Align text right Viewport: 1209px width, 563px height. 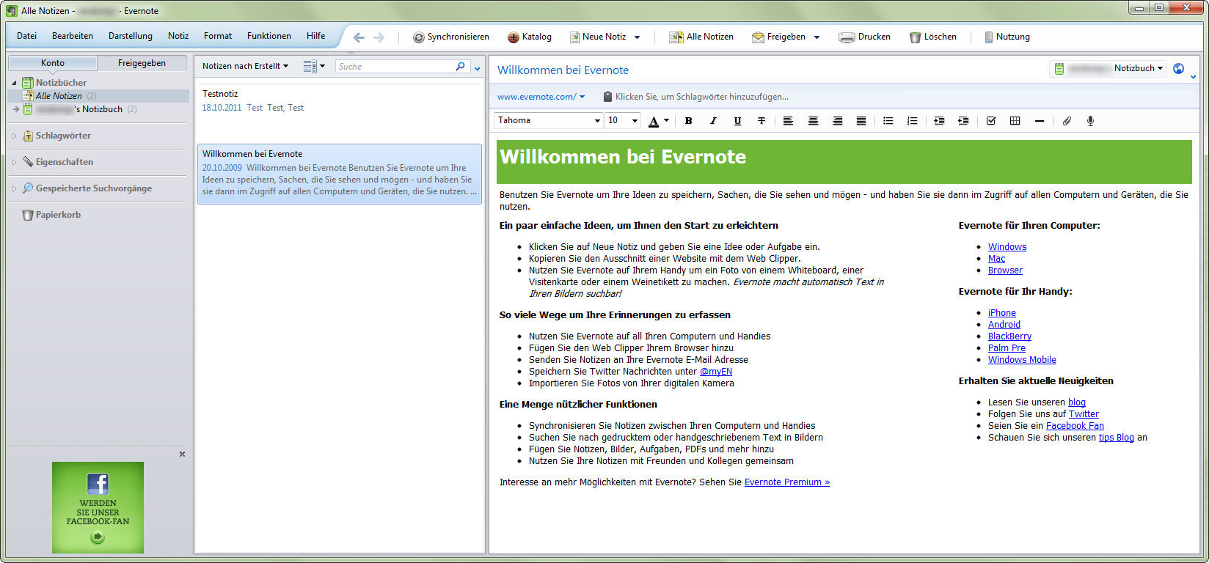(x=837, y=121)
